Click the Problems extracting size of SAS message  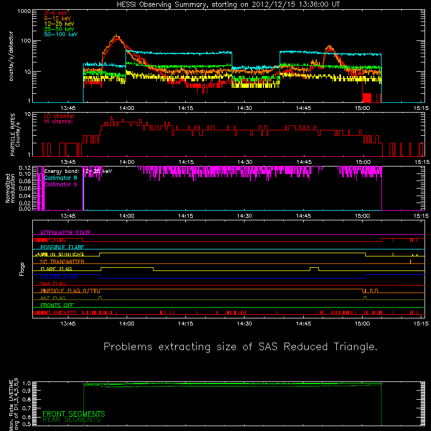pyautogui.click(x=240, y=347)
